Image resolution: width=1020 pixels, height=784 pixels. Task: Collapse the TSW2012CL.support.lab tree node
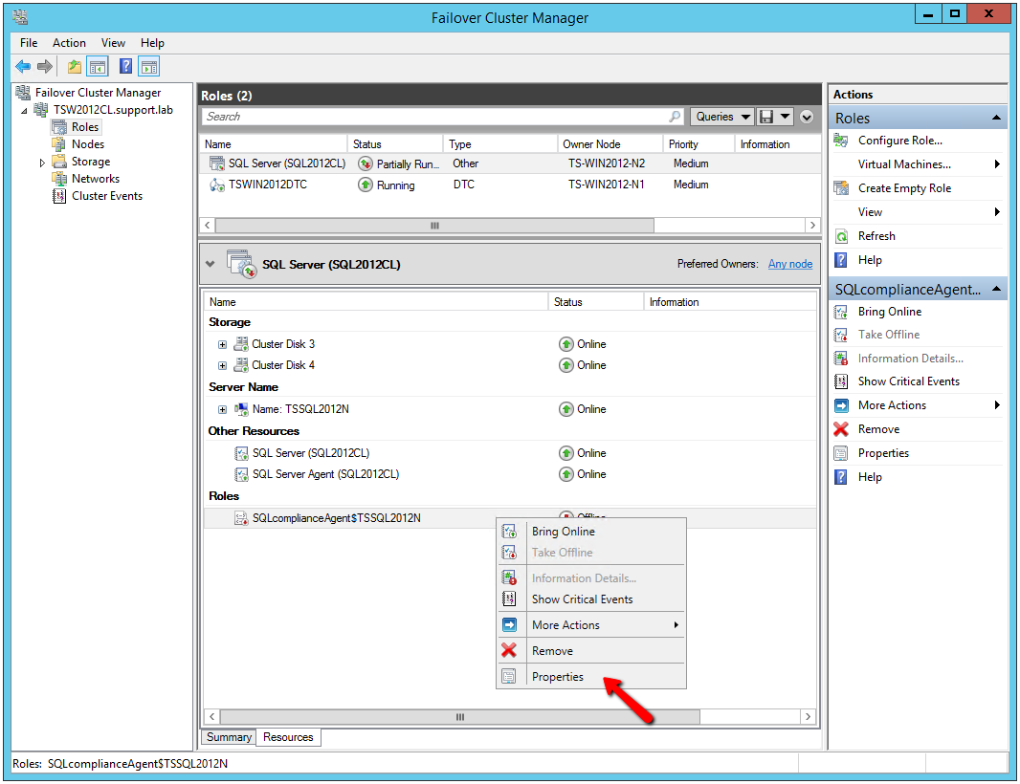24,111
